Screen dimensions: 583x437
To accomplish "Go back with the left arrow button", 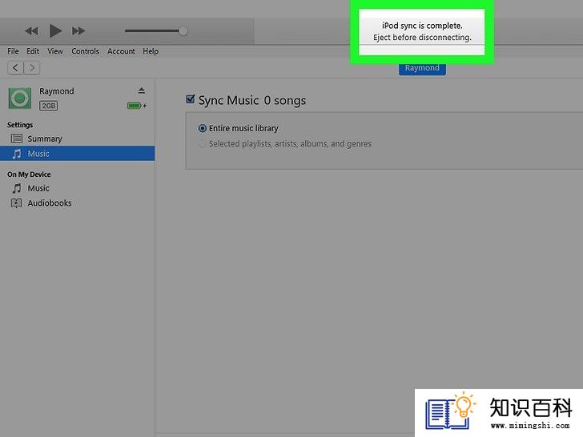I will point(15,67).
